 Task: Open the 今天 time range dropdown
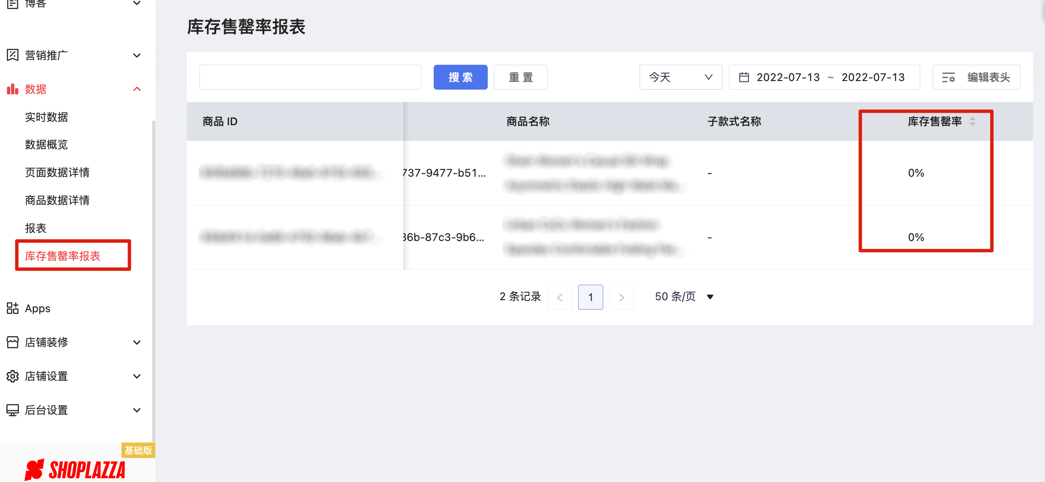[680, 77]
